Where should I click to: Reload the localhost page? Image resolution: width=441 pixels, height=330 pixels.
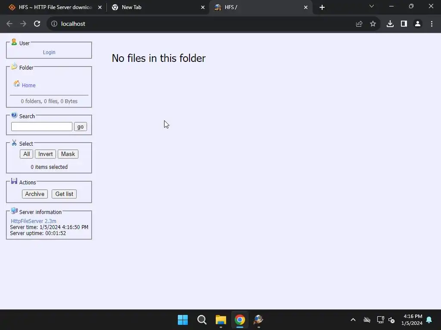pos(37,24)
